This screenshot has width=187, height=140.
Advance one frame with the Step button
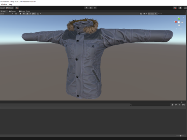[x=95, y=8]
